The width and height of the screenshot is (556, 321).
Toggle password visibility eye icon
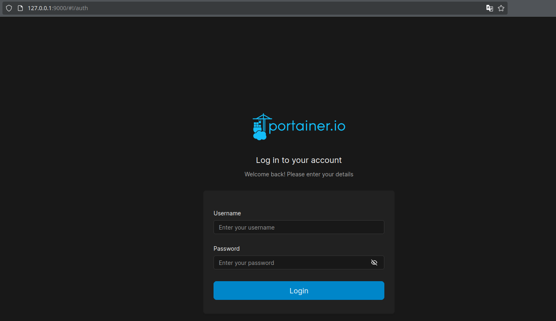pos(374,262)
